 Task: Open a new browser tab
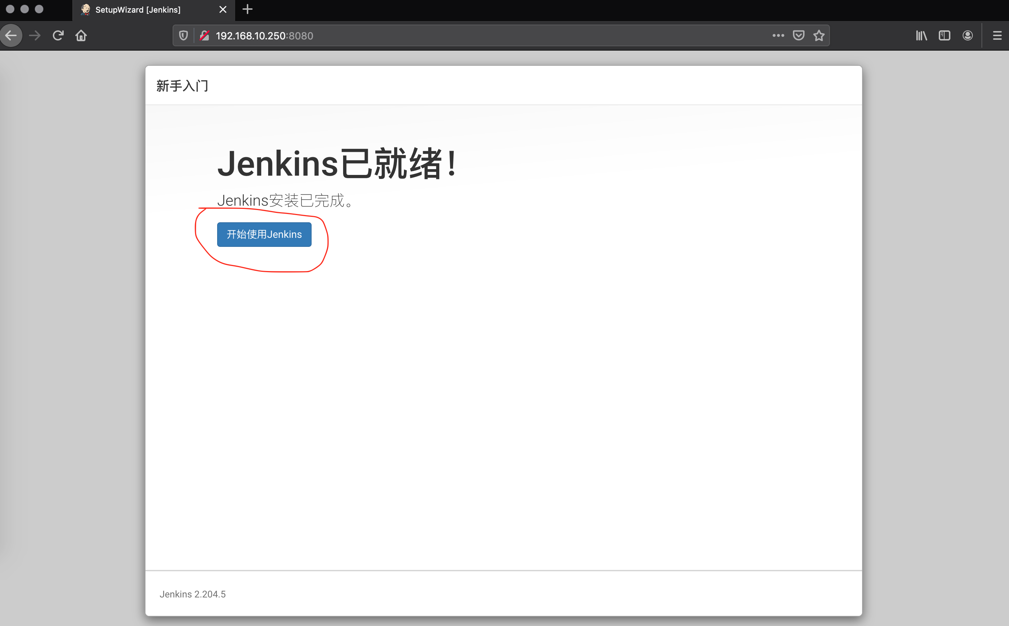(x=248, y=9)
